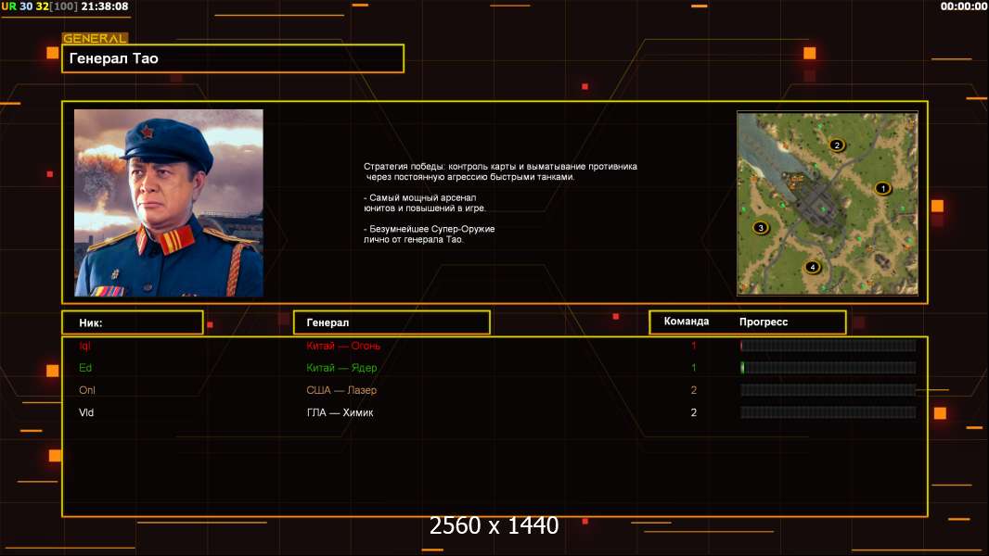
Task: Click 'Китай — Огонь' general entry
Action: click(343, 346)
